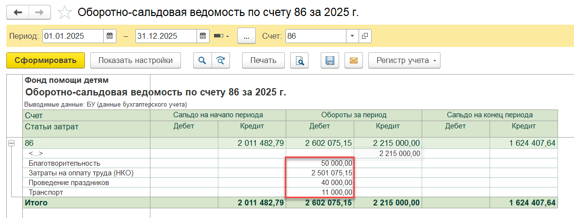Viewport: 574px width, 218px height.
Task: Open calendar for period start date
Action: tap(110, 36)
